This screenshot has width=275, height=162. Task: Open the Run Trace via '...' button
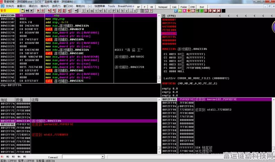[x=131, y=11]
